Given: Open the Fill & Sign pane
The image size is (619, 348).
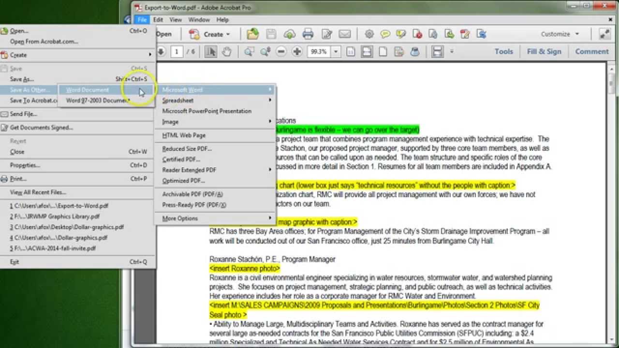Looking at the screenshot, I should click(544, 51).
